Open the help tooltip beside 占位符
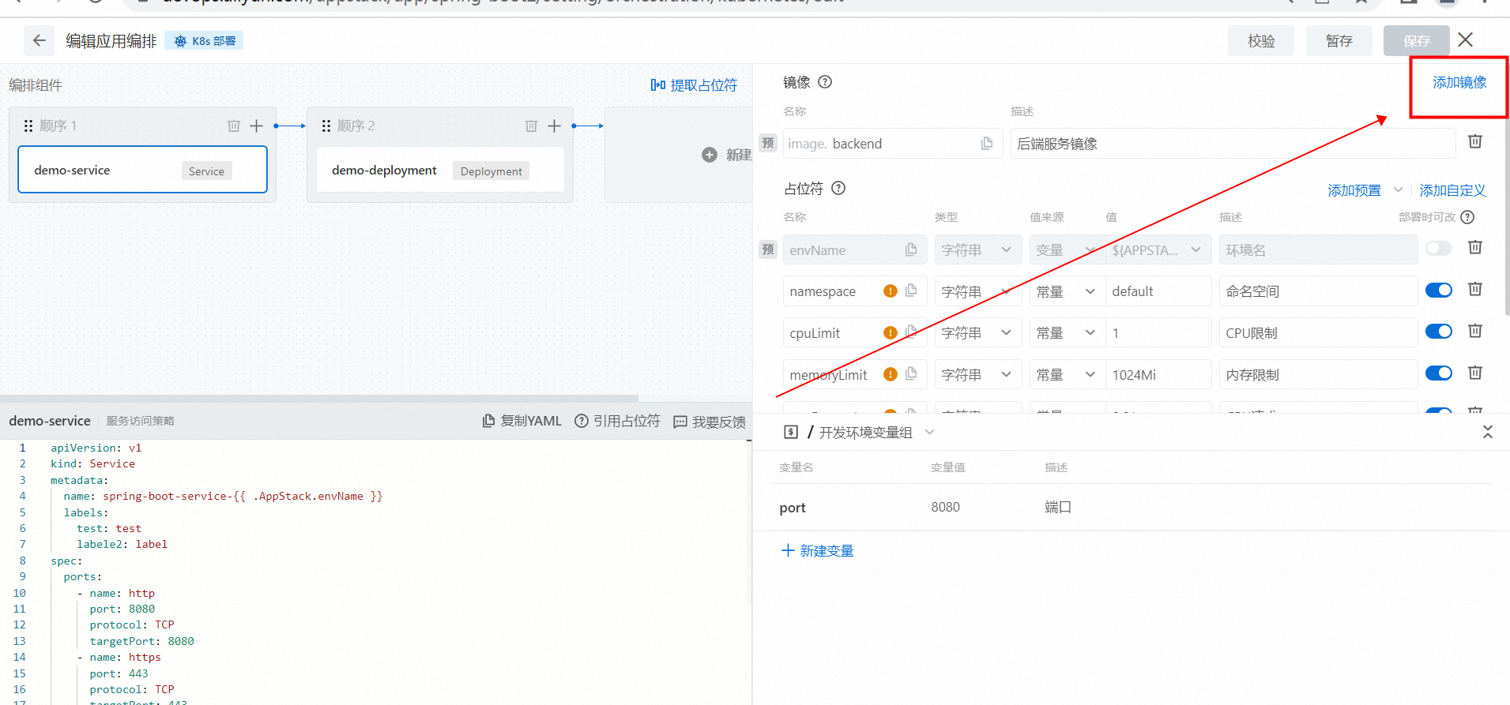1510x705 pixels. click(x=839, y=188)
